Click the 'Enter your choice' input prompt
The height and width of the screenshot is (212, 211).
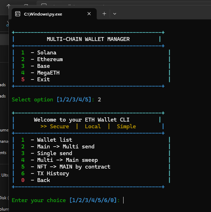(x=66, y=200)
